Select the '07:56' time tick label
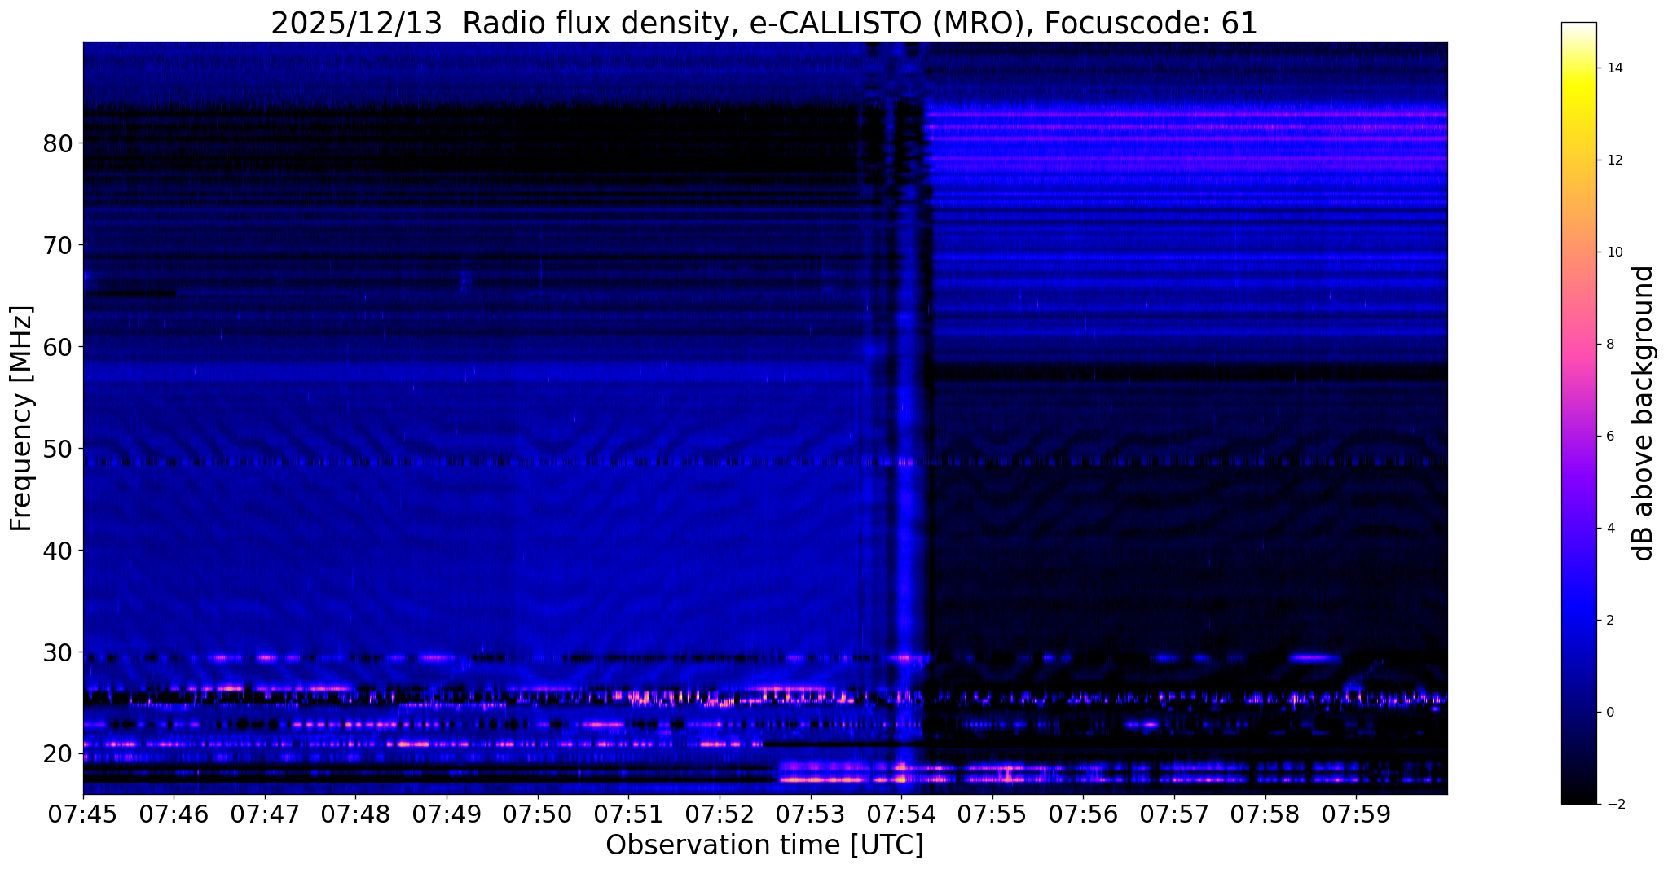1668x869 pixels. 1083,814
